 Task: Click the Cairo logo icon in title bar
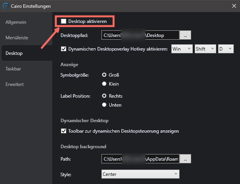click(6, 6)
